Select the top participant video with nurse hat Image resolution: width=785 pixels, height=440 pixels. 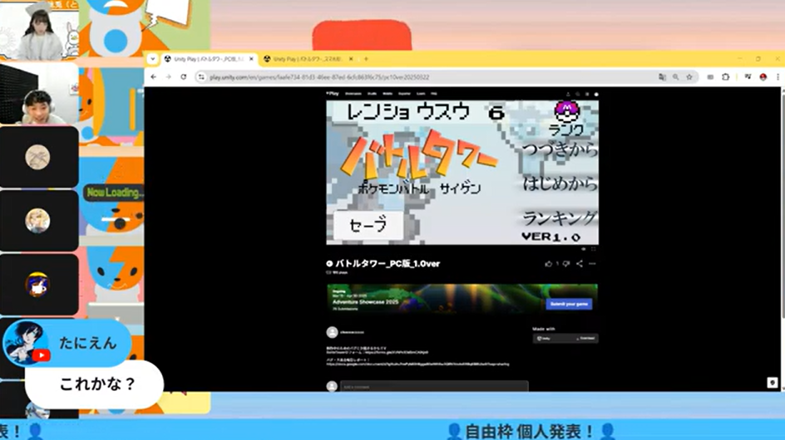pos(39,30)
